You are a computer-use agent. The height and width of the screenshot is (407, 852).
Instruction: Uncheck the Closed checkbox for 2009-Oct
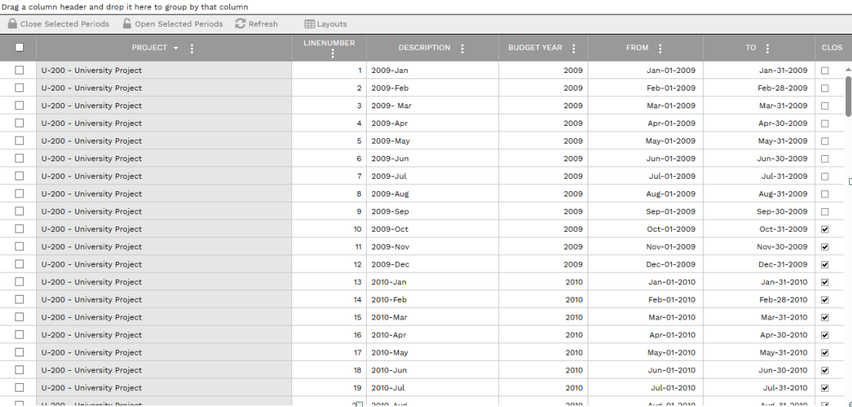pyautogui.click(x=825, y=230)
